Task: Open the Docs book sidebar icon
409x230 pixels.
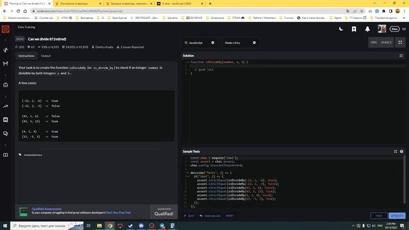Action: coord(6,155)
